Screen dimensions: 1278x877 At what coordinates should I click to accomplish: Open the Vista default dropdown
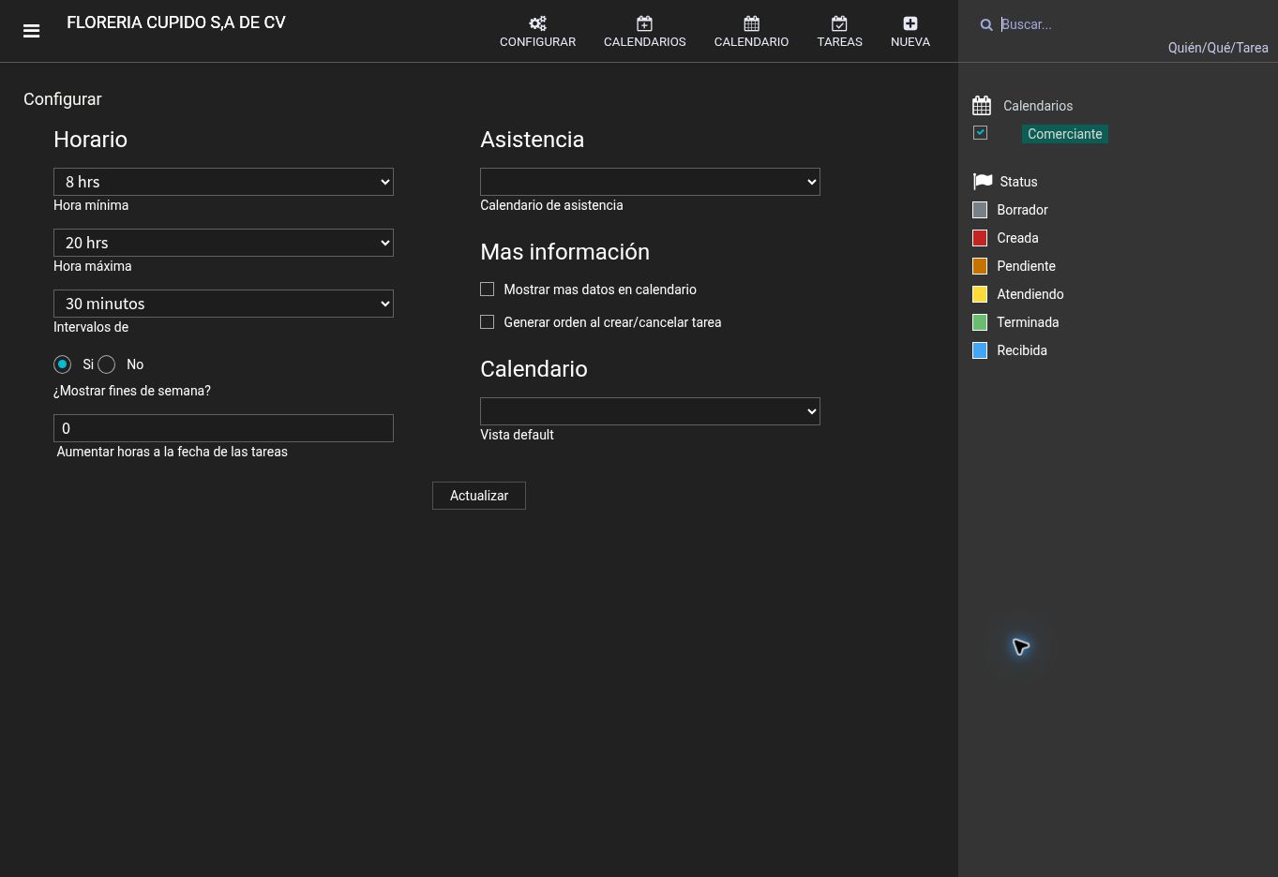[x=650, y=411]
